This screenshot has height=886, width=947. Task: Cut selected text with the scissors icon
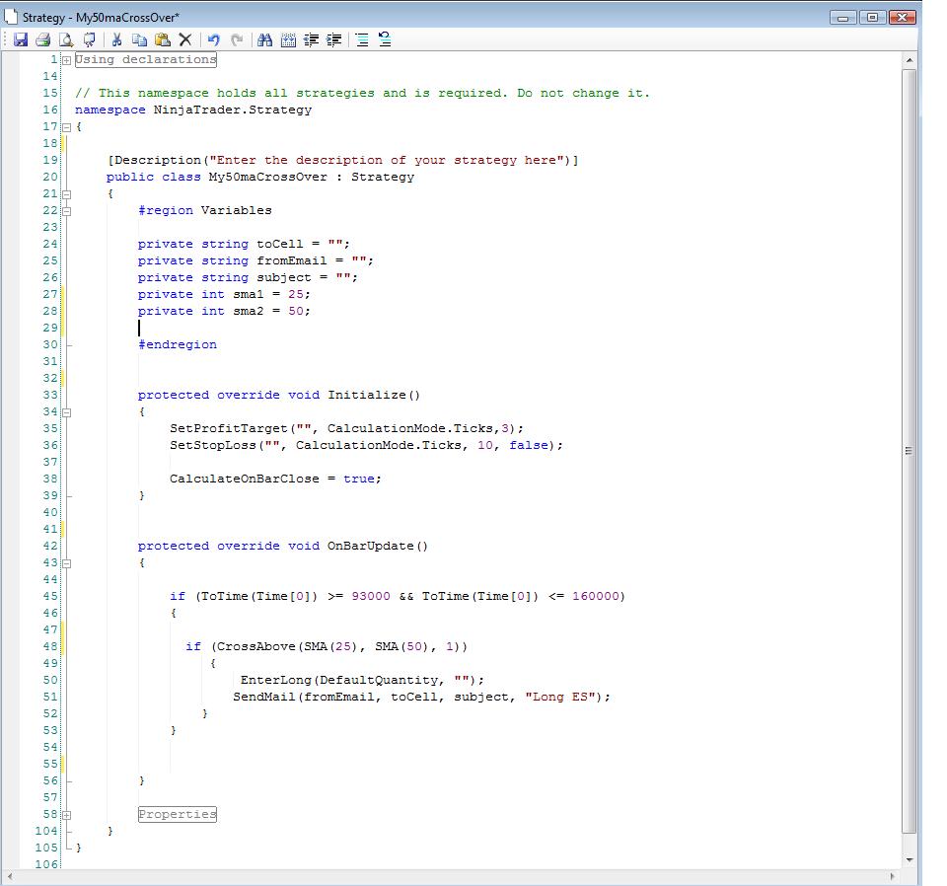coord(117,39)
